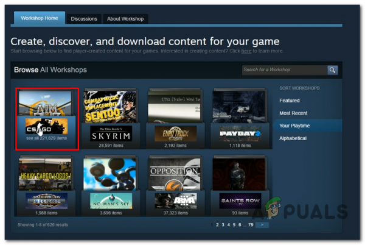The height and width of the screenshot is (245, 365).
Task: Open the Saints Row IV logo
Action: (240, 201)
